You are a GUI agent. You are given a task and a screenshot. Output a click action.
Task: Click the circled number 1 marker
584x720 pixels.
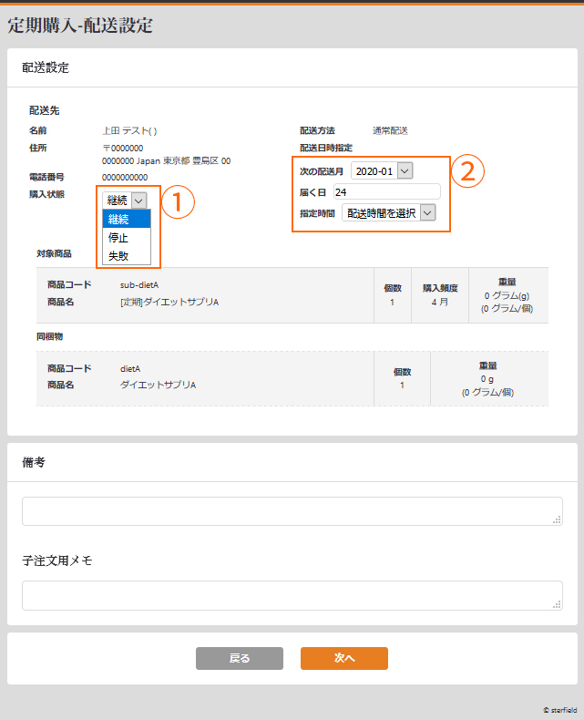click(178, 202)
